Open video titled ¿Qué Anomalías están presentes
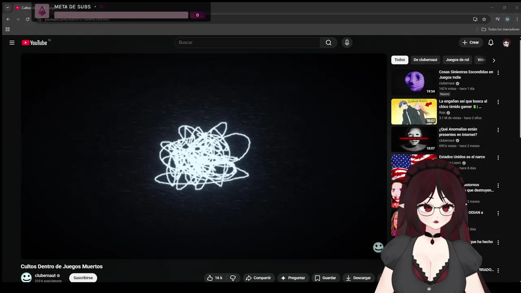The width and height of the screenshot is (521, 293). (458, 132)
